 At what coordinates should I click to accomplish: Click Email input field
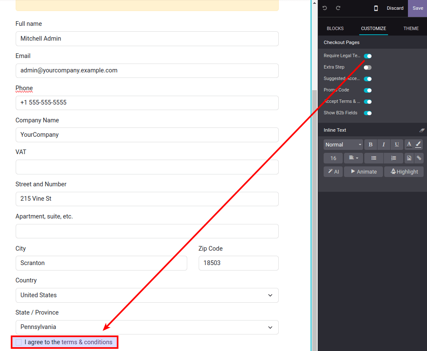147,71
